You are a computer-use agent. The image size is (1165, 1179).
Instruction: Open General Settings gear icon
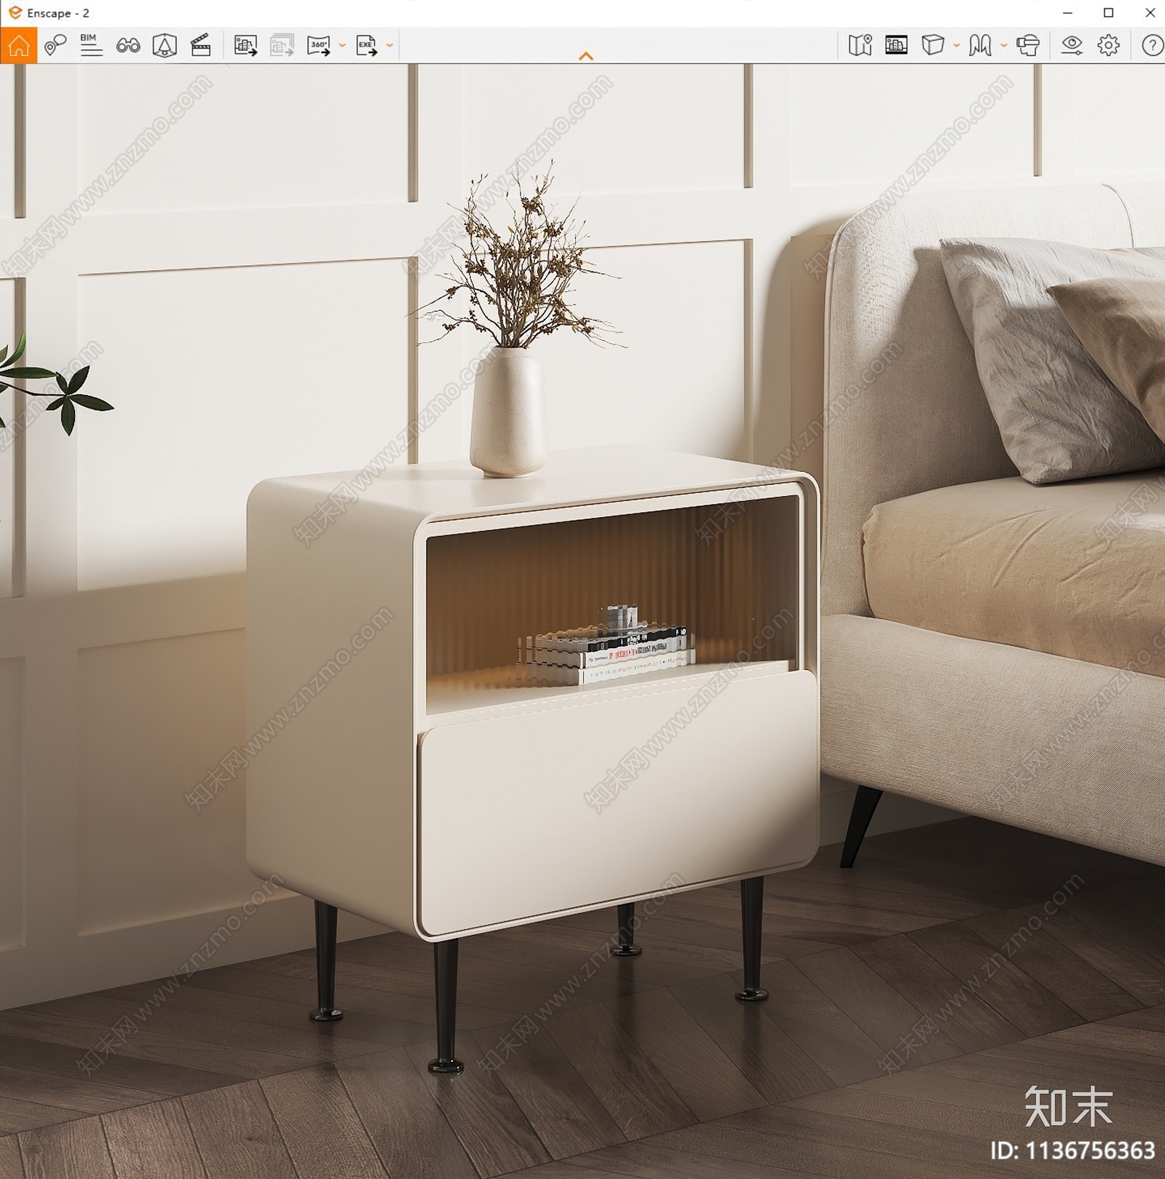point(1108,45)
